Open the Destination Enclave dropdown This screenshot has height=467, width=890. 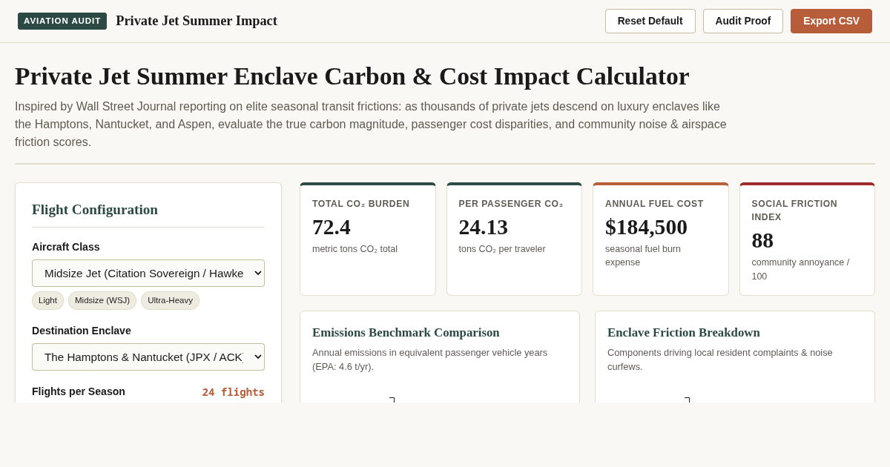[x=148, y=357]
